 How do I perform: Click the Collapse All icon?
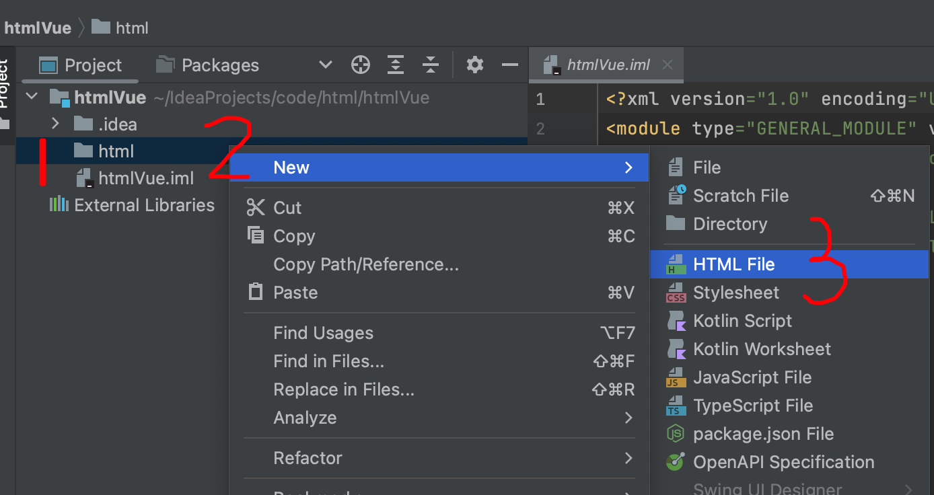click(431, 65)
